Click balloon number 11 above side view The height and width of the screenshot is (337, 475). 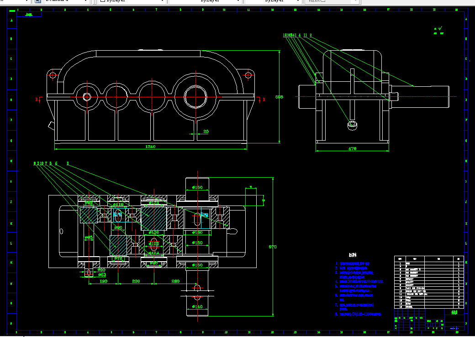(305, 35)
